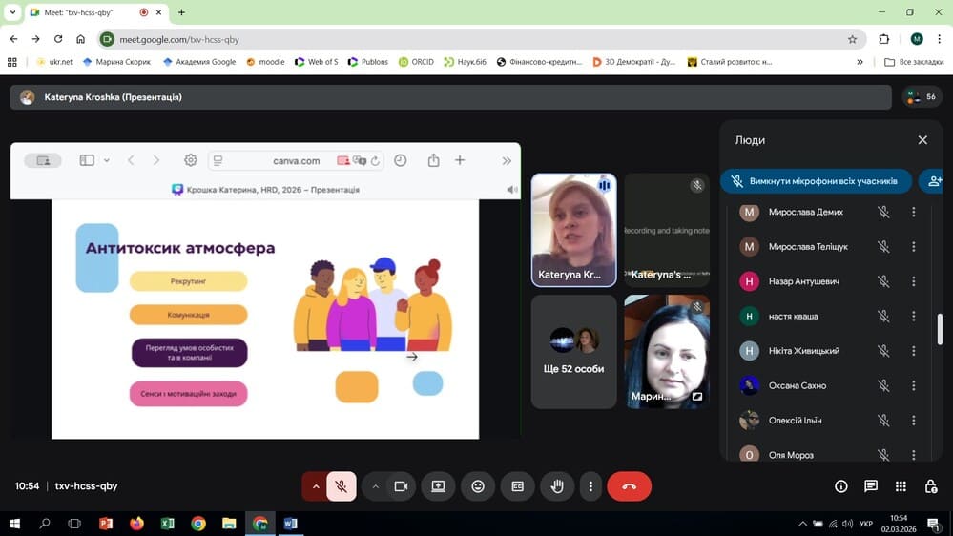
Task: Open the chat with everyone
Action: point(870,486)
